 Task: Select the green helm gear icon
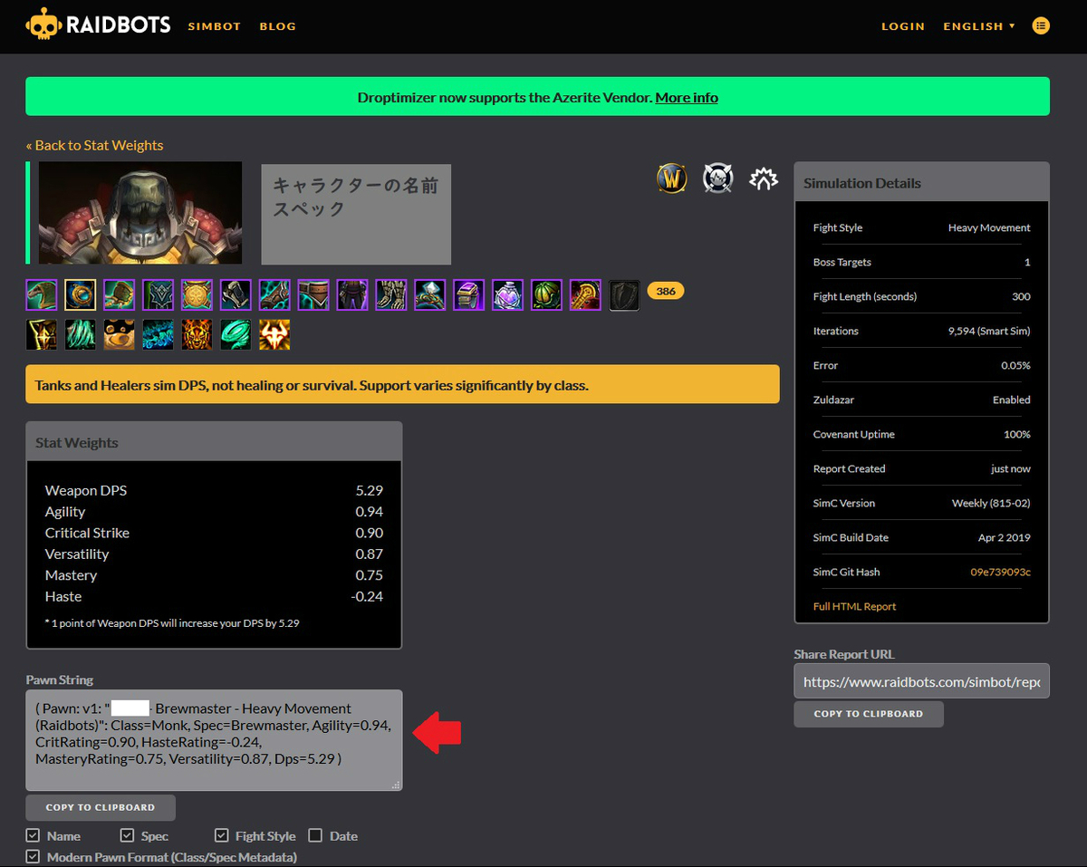[x=42, y=294]
